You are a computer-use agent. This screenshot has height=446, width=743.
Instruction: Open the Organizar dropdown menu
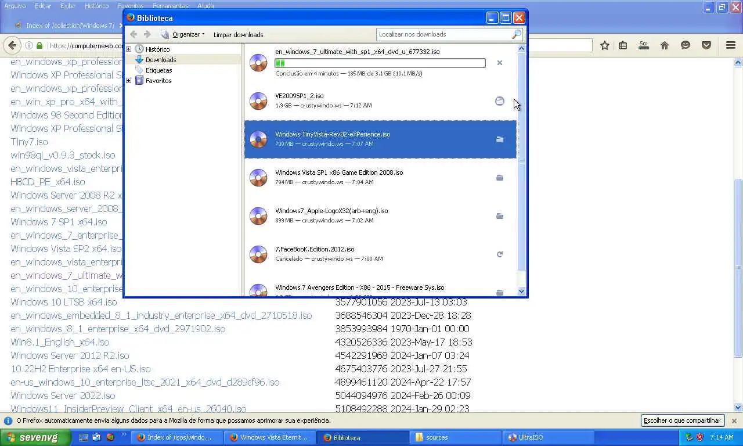click(x=182, y=34)
